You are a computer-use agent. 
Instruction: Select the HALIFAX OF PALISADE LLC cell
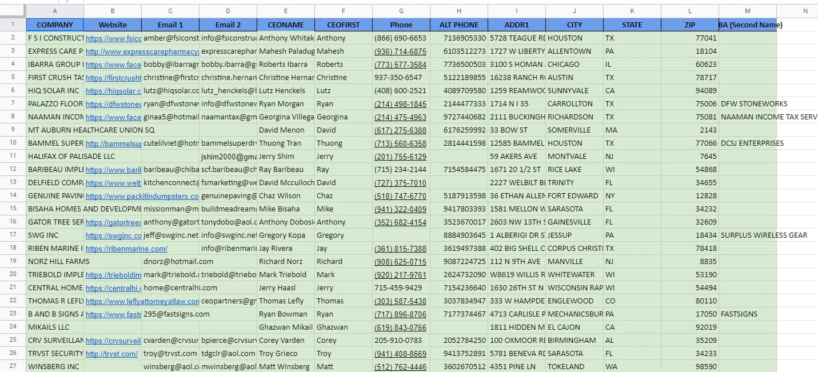(55, 157)
